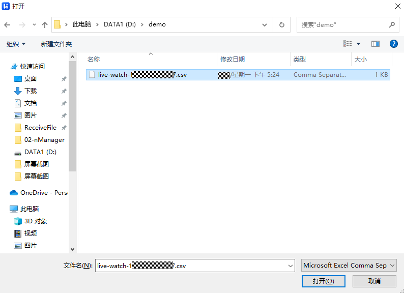Click the 取消 button
Image resolution: width=404 pixels, height=293 pixels.
pos(374,281)
